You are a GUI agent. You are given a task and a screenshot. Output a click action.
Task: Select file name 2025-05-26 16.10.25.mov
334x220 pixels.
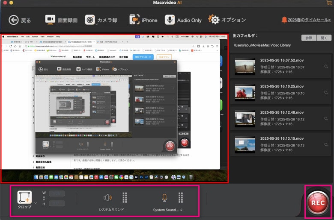[x=282, y=86]
